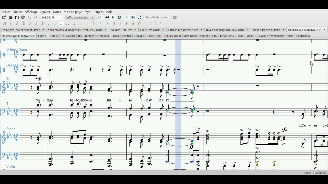This screenshot has width=328, height=184.
Task: Start playback with the Play button
Action: (113, 17)
